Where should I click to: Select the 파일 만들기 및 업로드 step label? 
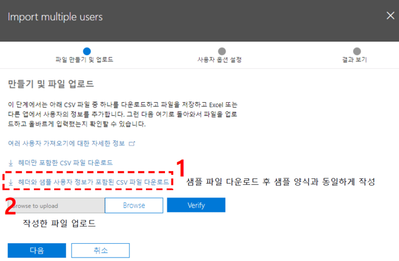tap(84, 60)
